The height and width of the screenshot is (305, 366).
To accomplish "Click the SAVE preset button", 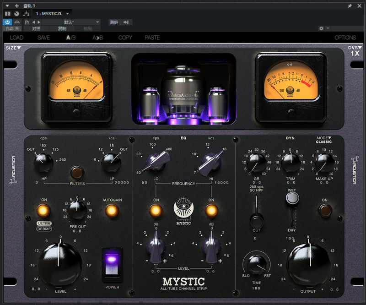I will coord(44,38).
